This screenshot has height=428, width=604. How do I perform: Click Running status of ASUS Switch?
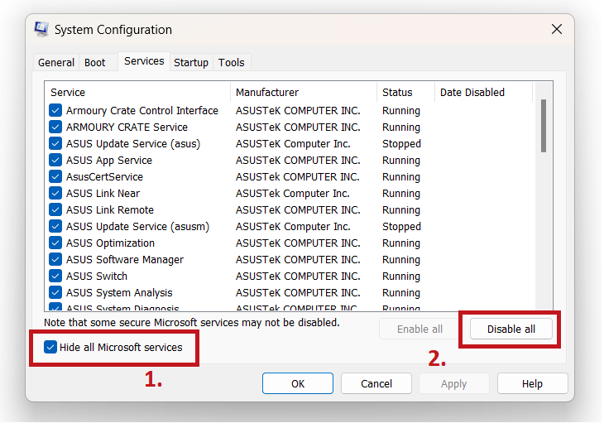click(403, 277)
